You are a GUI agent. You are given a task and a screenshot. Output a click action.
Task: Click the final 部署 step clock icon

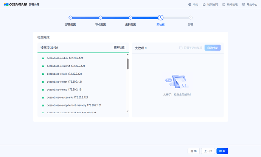[x=191, y=17]
